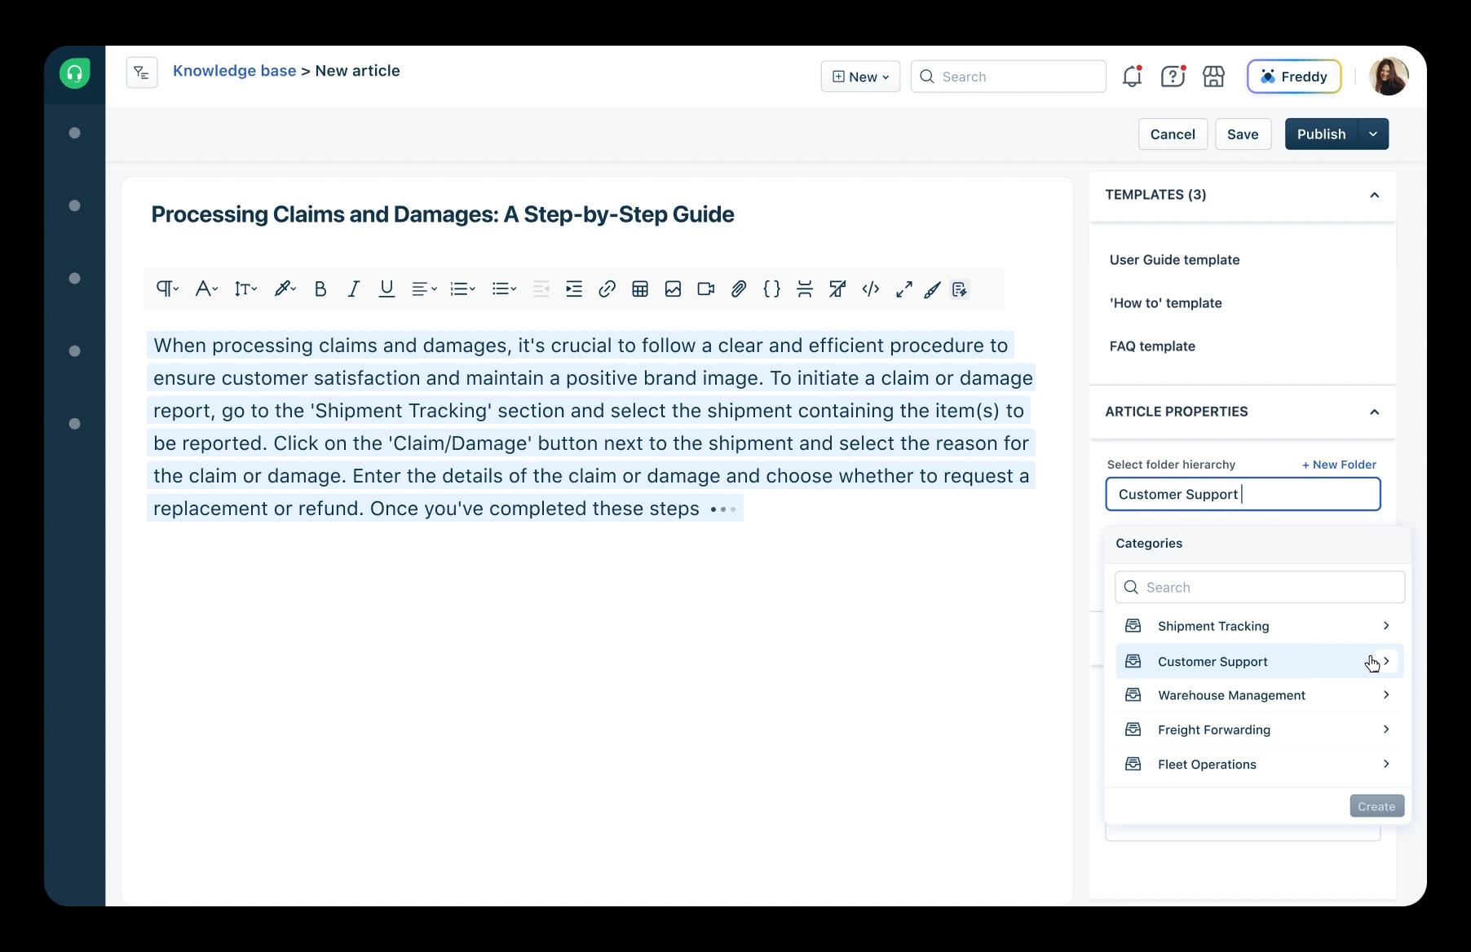Click the inbox icon beside Fleet Operations
The image size is (1471, 952).
1133,764
